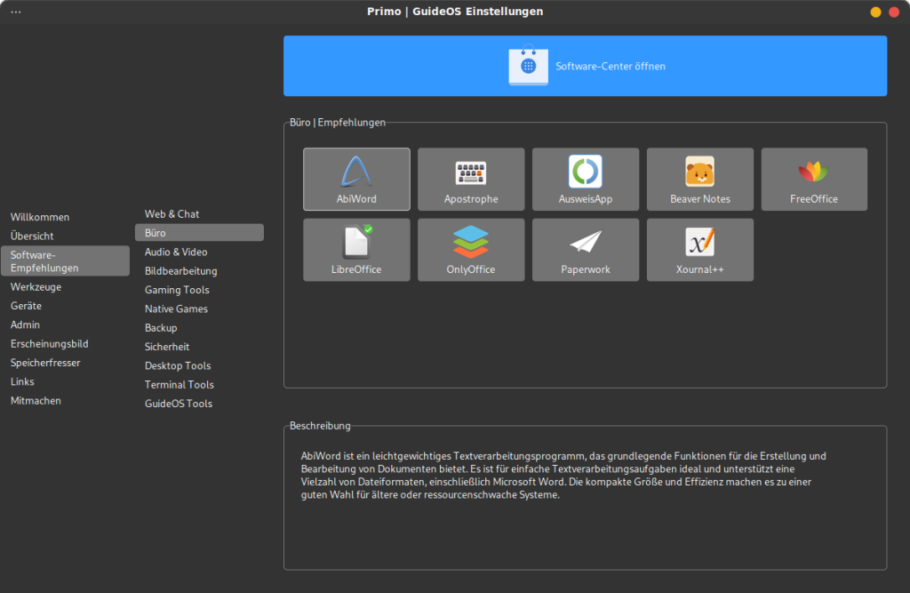The image size is (910, 593).
Task: Select the Web & Chat category
Action: click(172, 214)
